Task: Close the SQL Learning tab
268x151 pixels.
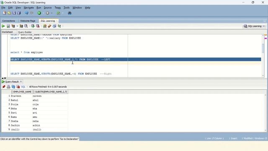Action: pyautogui.click(x=57, y=21)
